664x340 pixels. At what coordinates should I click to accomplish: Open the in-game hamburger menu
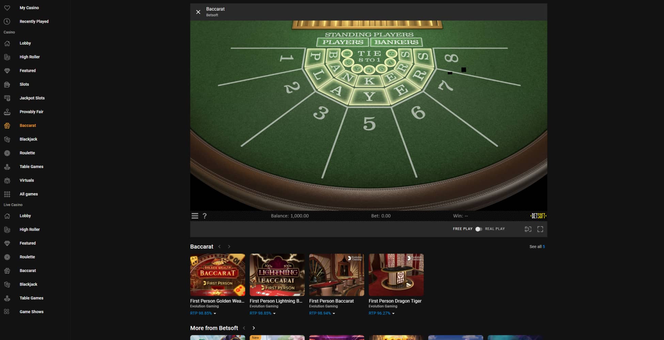[x=195, y=216]
